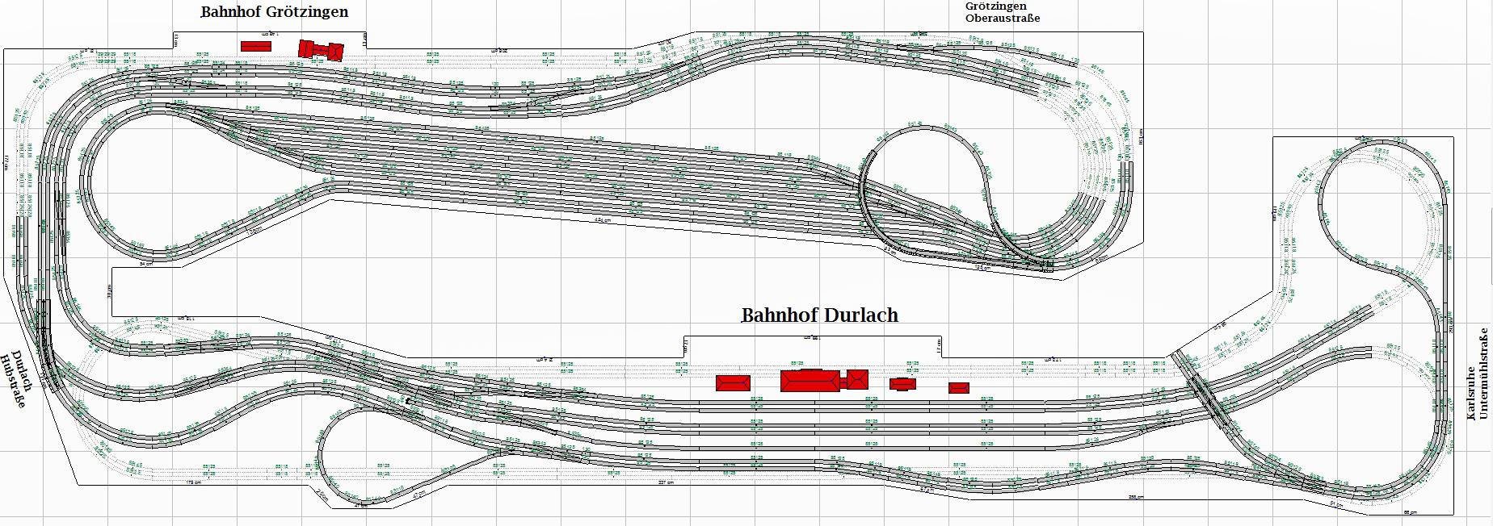Click the "Bahnhof Grötzingen" station label
This screenshot has width=1493, height=526.
click(x=275, y=12)
